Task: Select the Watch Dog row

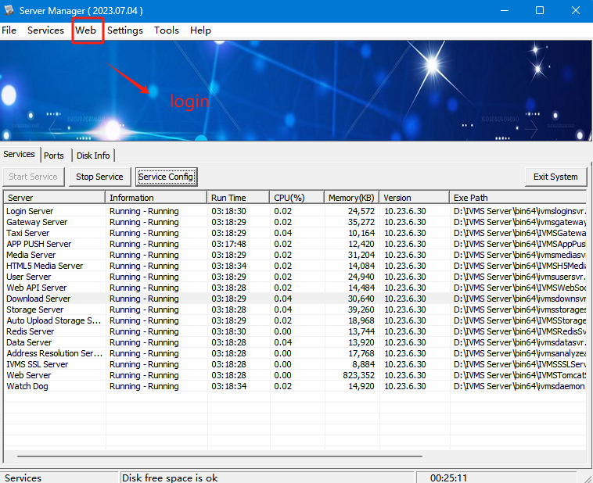Action: tap(295, 386)
